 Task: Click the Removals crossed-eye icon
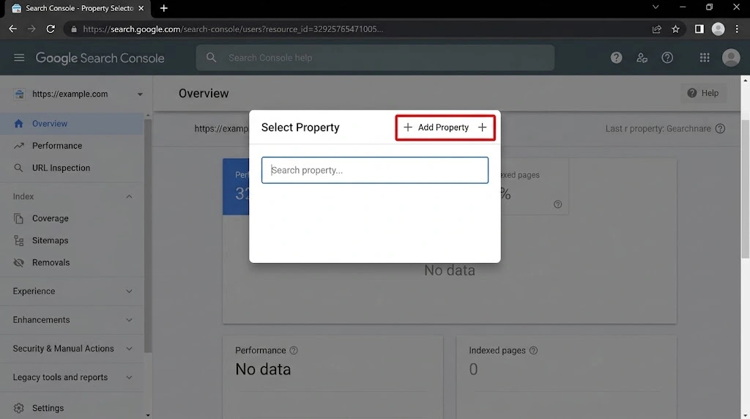pos(18,262)
